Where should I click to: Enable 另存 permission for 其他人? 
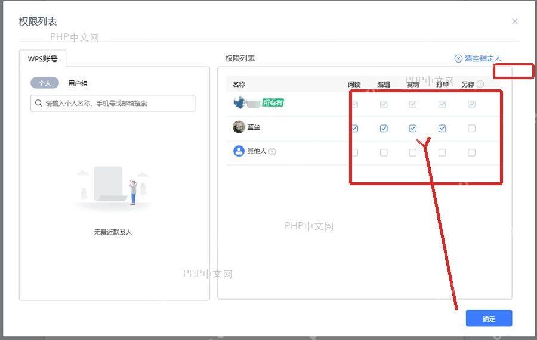pyautogui.click(x=471, y=152)
